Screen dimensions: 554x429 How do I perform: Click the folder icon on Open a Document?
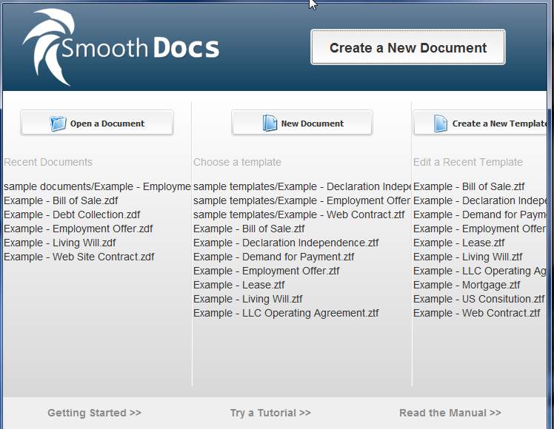pos(58,124)
